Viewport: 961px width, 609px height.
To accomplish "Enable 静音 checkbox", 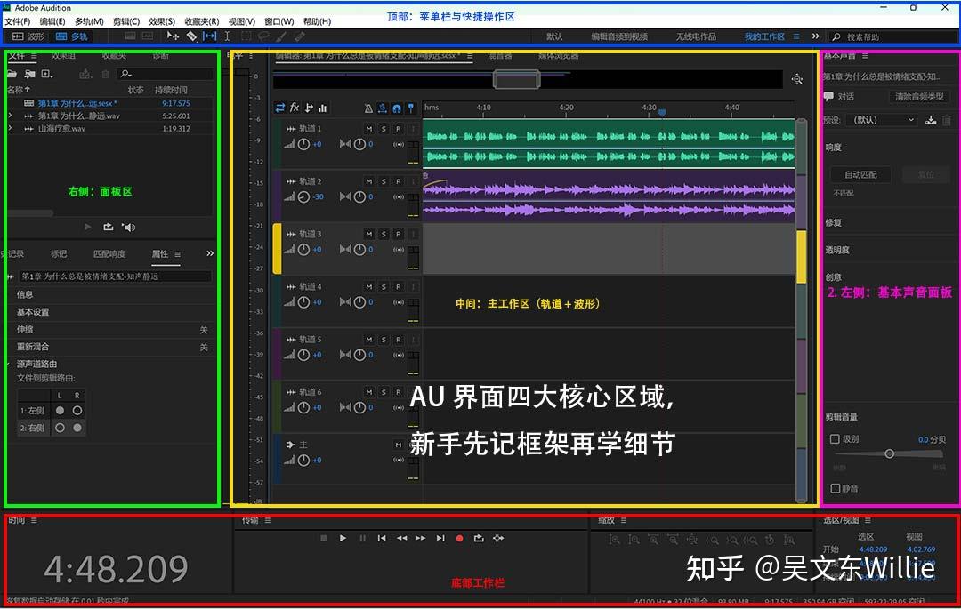I will coord(835,488).
